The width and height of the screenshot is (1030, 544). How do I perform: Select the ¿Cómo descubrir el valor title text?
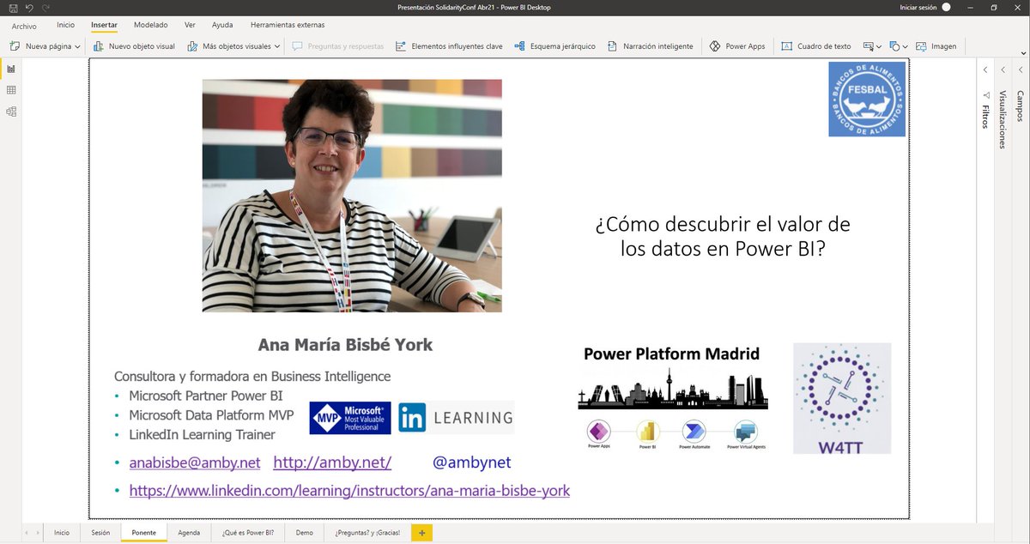click(x=723, y=237)
